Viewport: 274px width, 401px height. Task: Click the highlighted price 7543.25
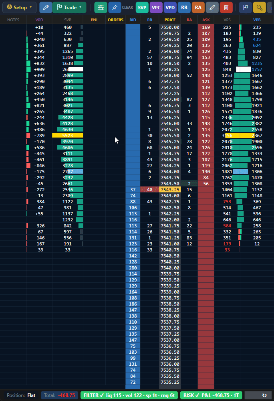(x=170, y=190)
